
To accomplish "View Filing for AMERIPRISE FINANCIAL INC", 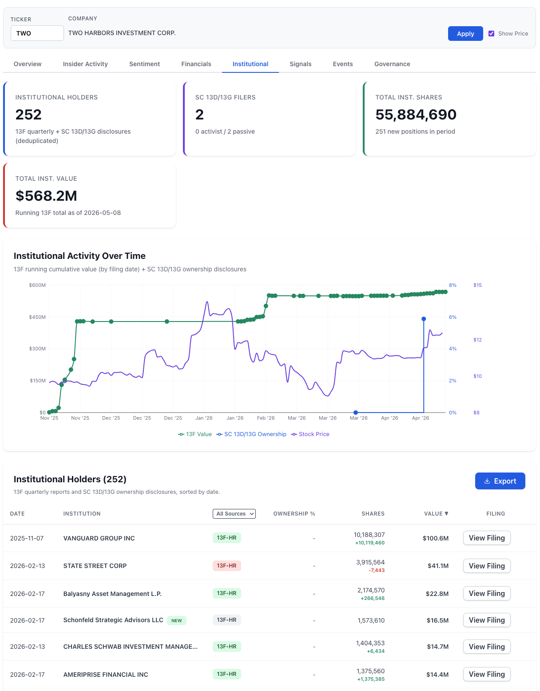I will click(487, 674).
